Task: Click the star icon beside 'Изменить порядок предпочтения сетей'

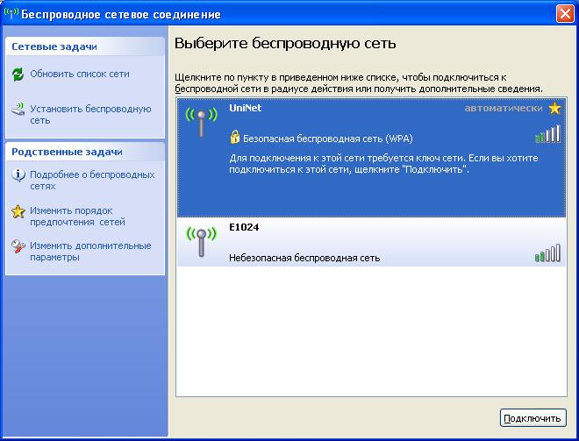Action: tap(18, 211)
